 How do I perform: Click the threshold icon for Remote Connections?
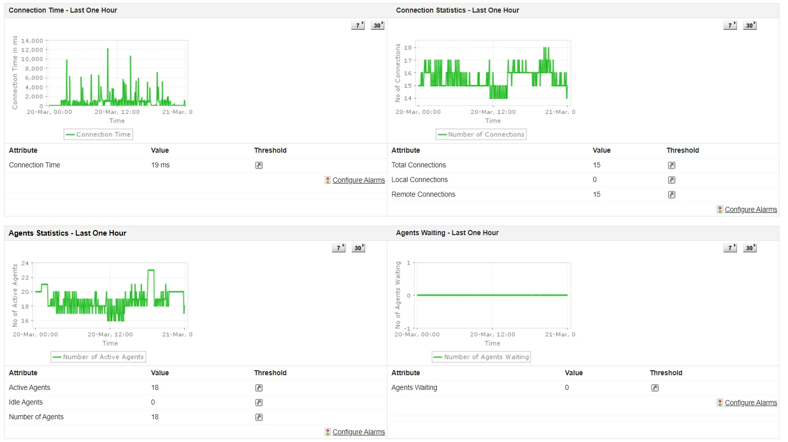pos(672,194)
